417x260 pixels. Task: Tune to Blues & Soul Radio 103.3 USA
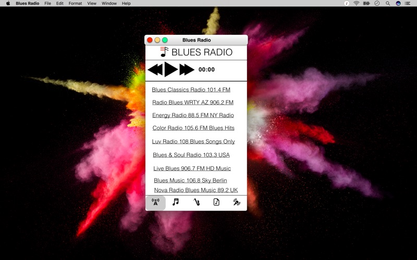[191, 155]
